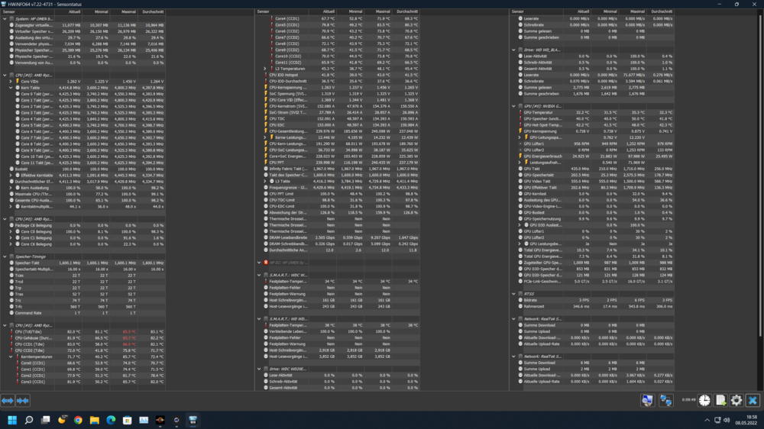This screenshot has width=764, height=429.
Task: Select the Core 0 Takt sensor row
Action: pos(38,94)
